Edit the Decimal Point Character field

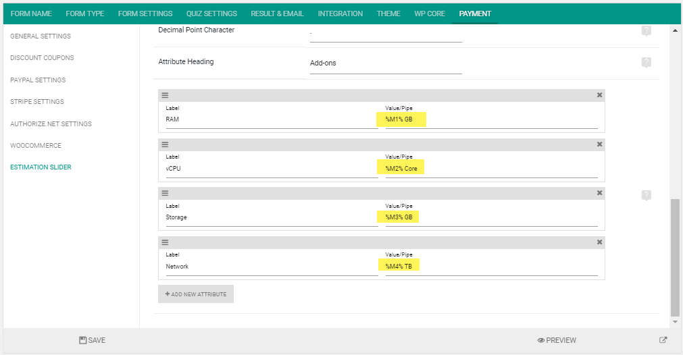point(386,34)
